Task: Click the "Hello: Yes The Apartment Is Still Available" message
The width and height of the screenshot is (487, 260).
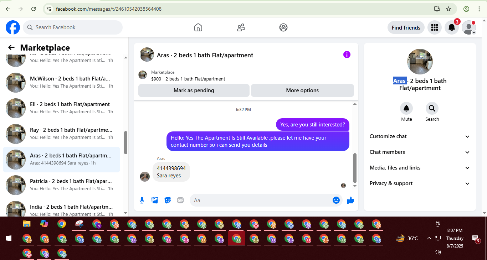Action: (x=258, y=141)
